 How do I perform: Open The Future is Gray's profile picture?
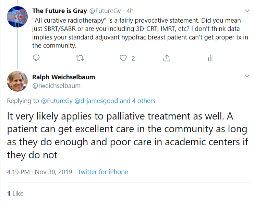pyautogui.click(x=17, y=16)
